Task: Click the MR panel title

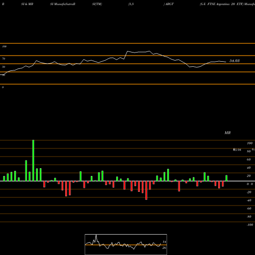Action: coord(227,133)
